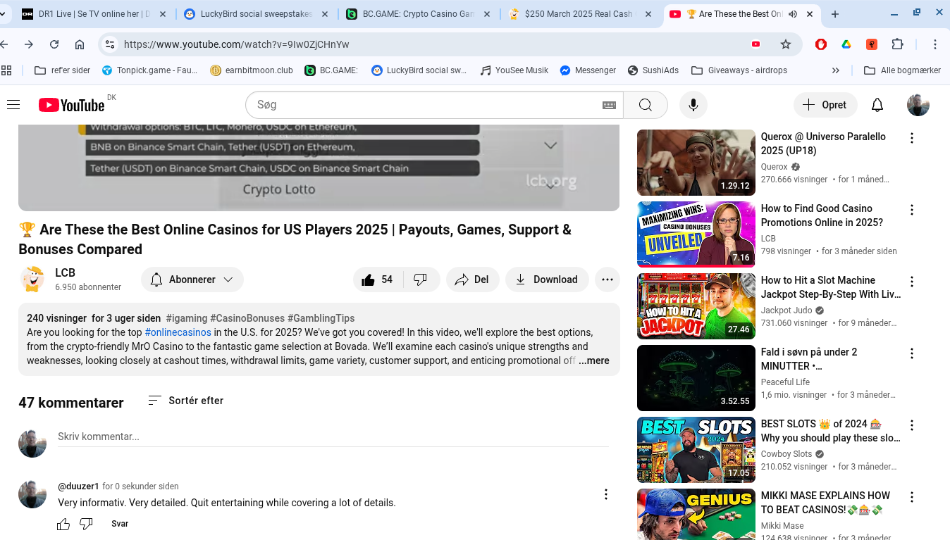Open options menu for @duuzer1 comment

coord(605,494)
